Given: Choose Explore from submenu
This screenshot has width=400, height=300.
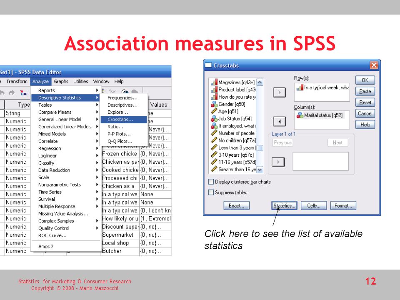Looking at the screenshot, I should coord(124,112).
